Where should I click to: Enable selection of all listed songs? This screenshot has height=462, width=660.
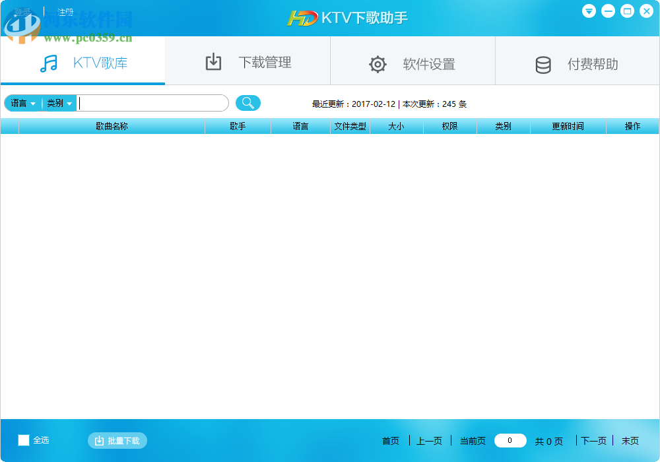[23, 440]
